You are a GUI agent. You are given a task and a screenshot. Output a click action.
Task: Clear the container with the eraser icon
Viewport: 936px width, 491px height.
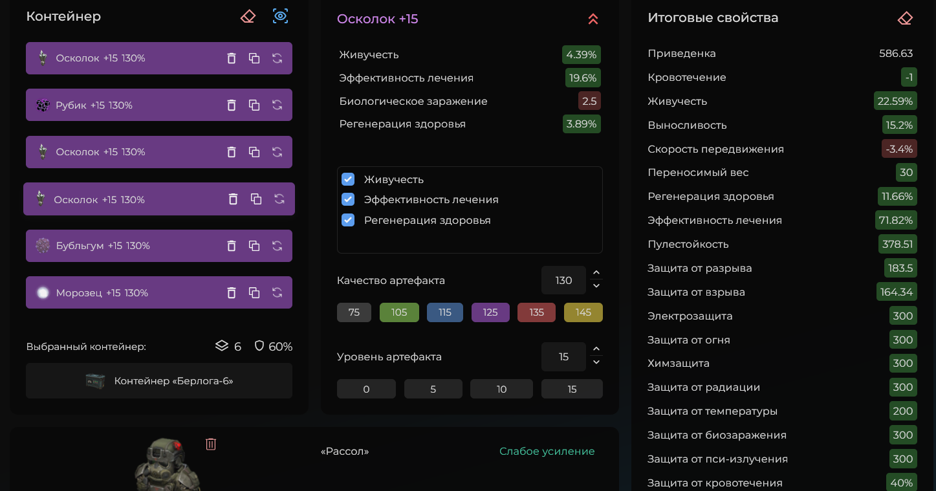(x=248, y=16)
